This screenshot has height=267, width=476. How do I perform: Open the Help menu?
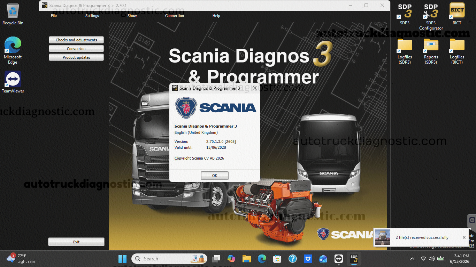click(216, 16)
